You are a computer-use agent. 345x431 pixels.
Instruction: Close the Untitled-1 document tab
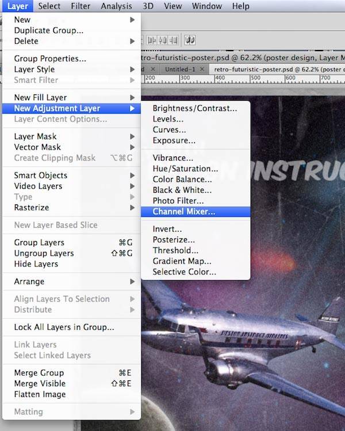[201, 68]
